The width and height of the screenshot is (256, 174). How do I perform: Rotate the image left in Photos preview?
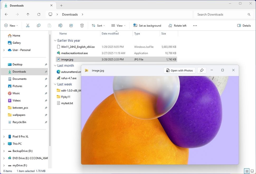pos(177,26)
